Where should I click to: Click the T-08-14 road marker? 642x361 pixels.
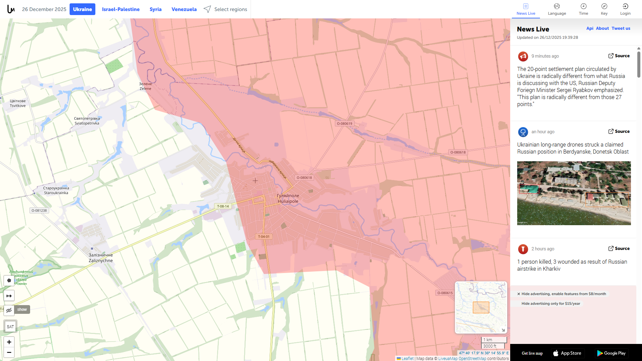point(223,206)
